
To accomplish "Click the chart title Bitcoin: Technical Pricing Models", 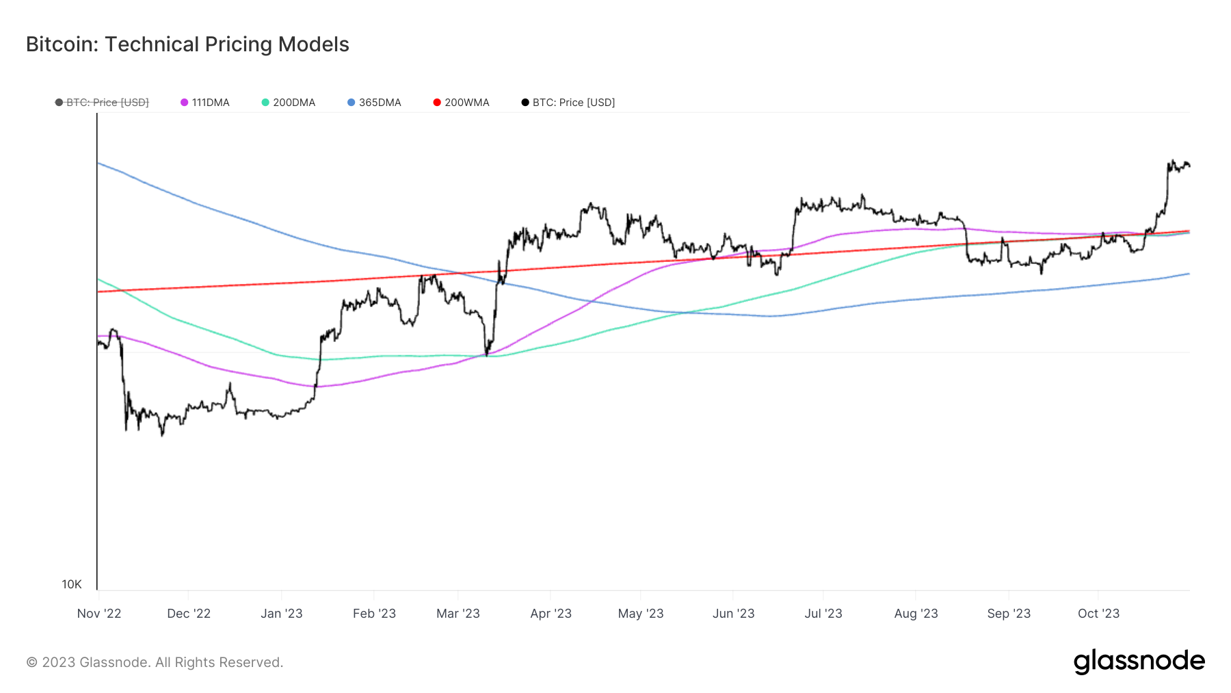I will click(187, 44).
